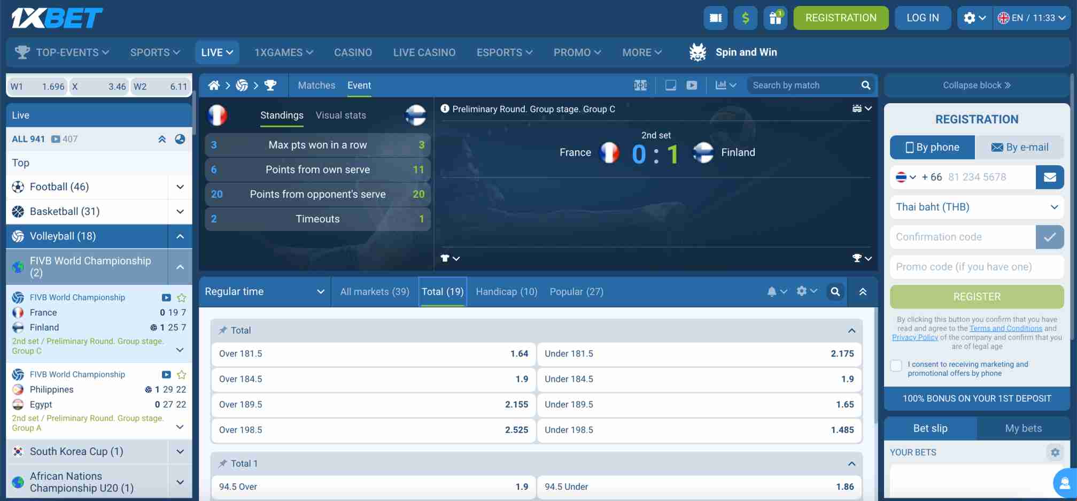Open the payment dollar icon in header
1077x501 pixels.
click(x=745, y=18)
